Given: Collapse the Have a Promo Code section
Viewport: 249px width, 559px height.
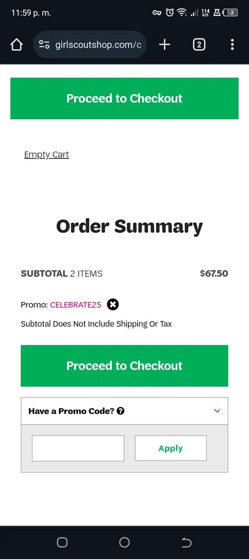Looking at the screenshot, I should click(x=217, y=411).
